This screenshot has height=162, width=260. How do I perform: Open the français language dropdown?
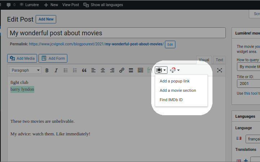click(253, 139)
